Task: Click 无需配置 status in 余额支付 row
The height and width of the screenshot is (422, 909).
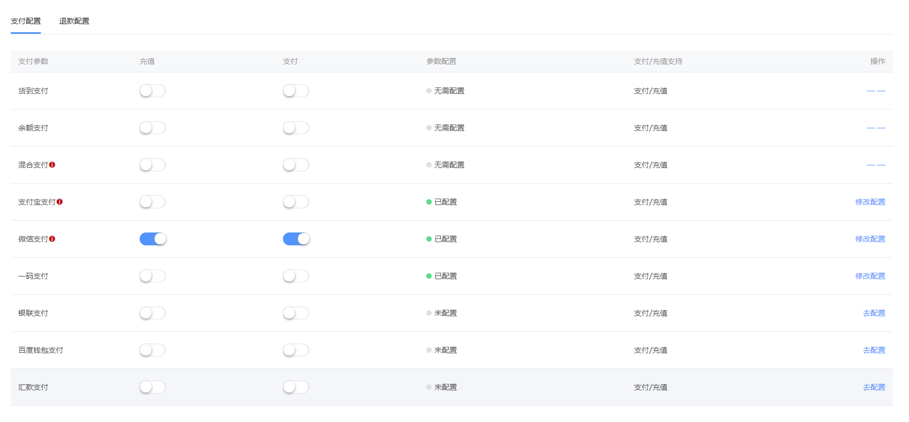Action: [x=445, y=128]
